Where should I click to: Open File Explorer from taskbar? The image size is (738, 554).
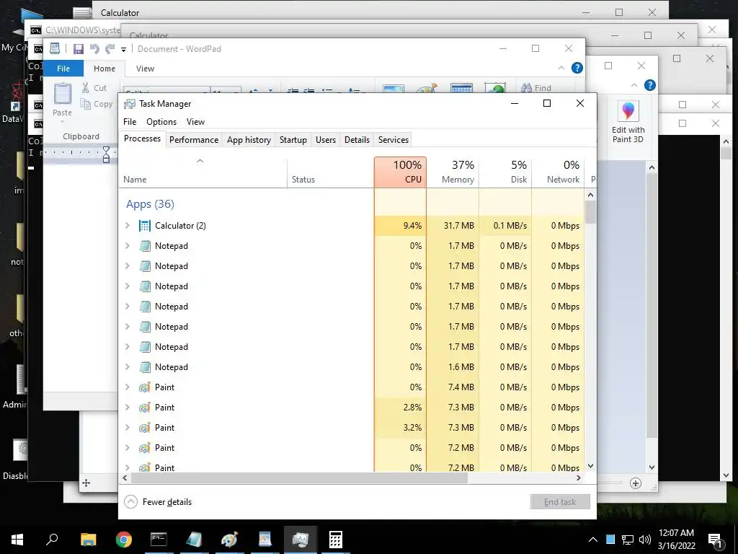(x=88, y=540)
